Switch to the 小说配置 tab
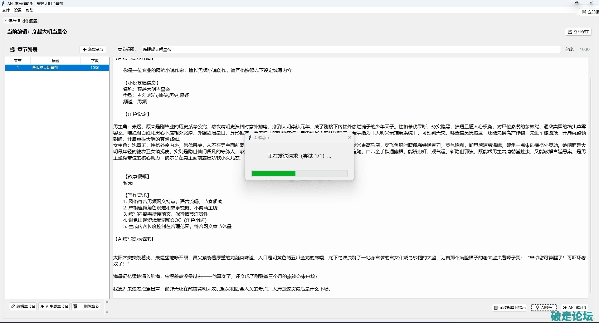This screenshot has width=599, height=323. [x=30, y=21]
